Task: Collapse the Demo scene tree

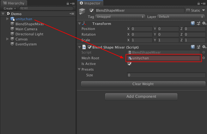Action: point(3,14)
